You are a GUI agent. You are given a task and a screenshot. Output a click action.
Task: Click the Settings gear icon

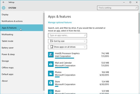point(4,8)
